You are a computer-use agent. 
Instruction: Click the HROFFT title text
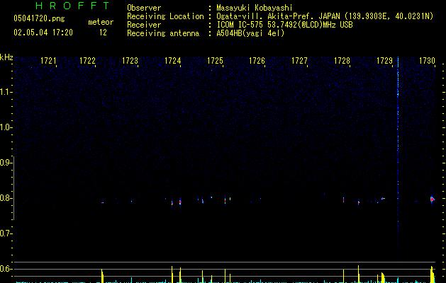tap(72, 6)
